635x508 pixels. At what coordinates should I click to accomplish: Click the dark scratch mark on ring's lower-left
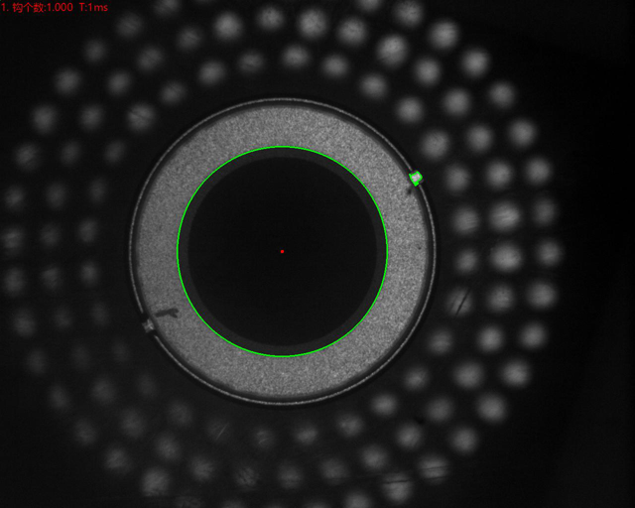tap(167, 315)
